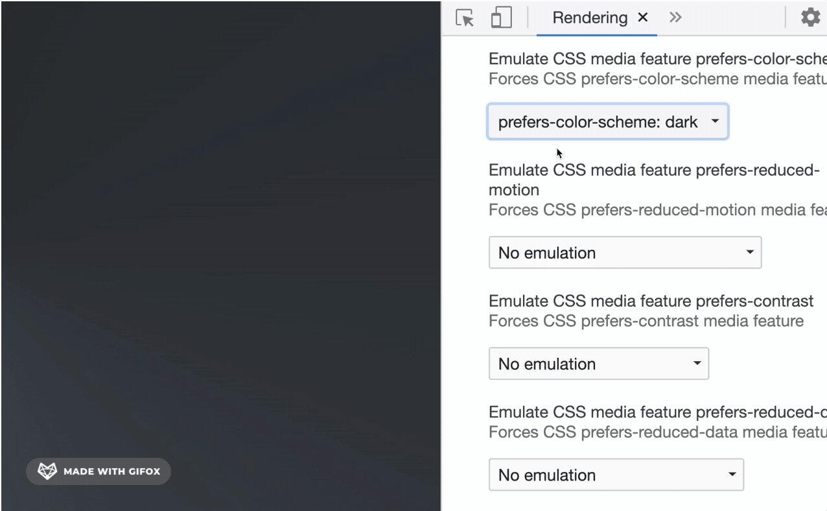Switch to the Rendering tab
Image resolution: width=827 pixels, height=511 pixels.
(590, 18)
